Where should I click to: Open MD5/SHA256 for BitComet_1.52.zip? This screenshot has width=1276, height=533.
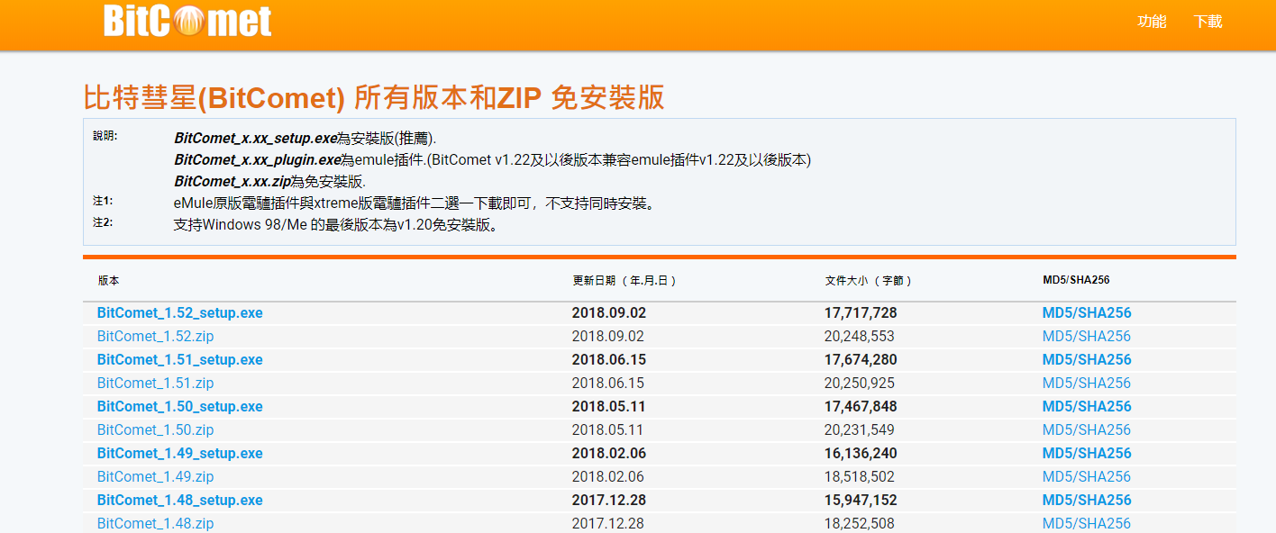click(x=1087, y=337)
